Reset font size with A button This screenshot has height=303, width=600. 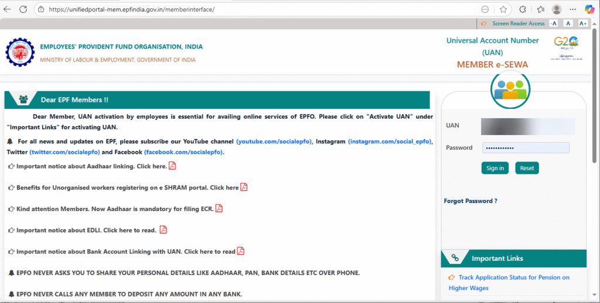[x=568, y=23]
